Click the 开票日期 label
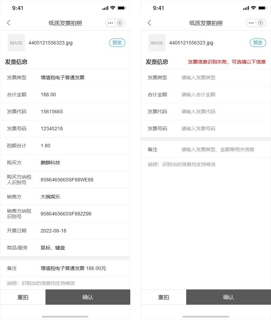This screenshot has width=271, height=320. 17,231
